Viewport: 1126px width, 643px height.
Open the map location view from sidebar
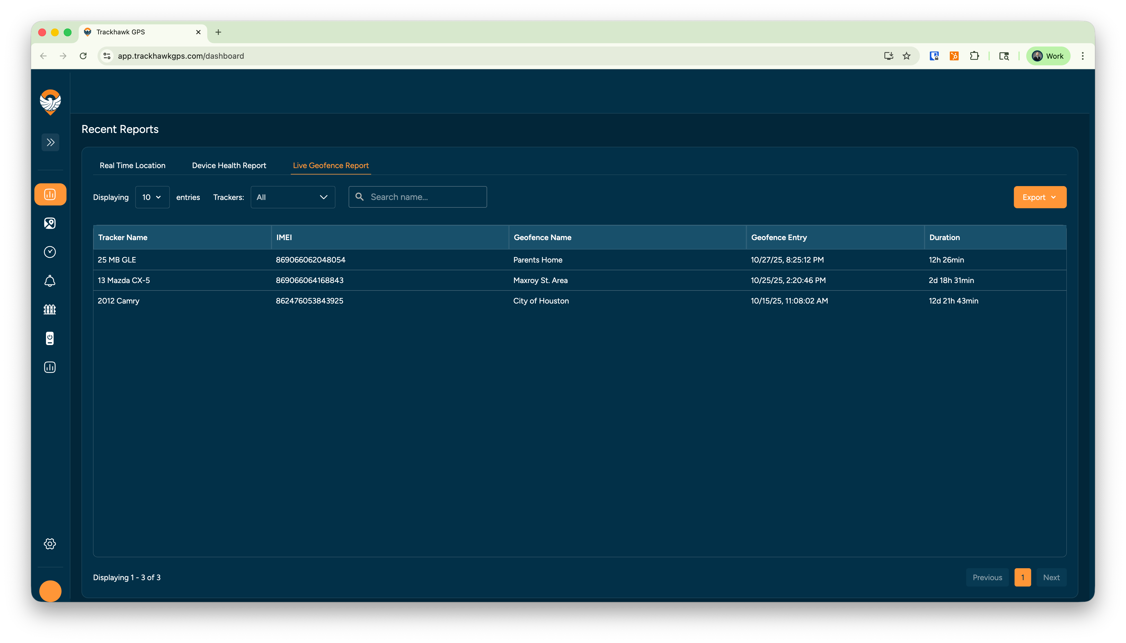[50, 223]
